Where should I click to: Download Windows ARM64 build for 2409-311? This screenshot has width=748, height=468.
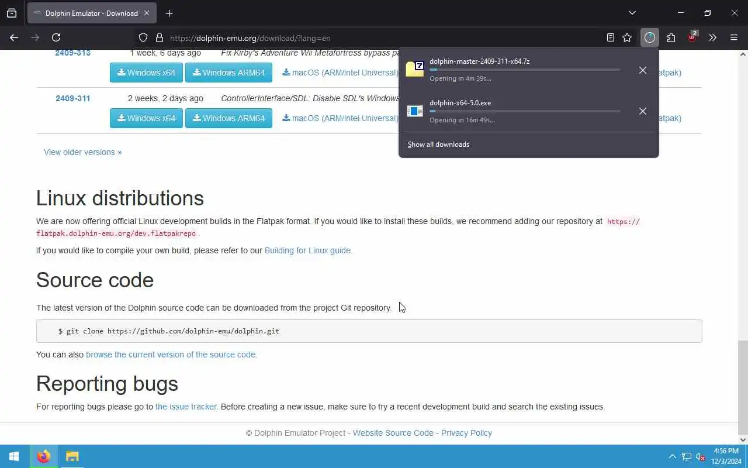[228, 118]
